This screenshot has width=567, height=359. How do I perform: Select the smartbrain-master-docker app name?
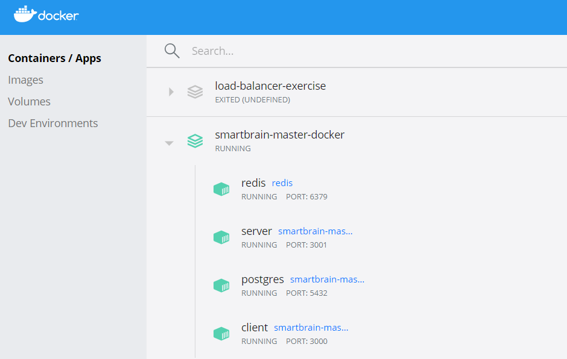(279, 135)
